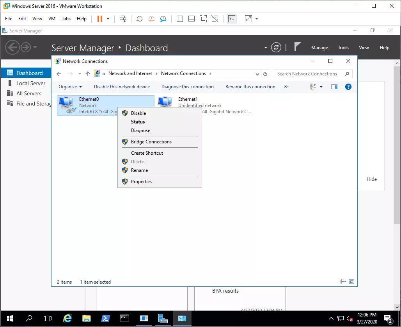Choose Rename from the context menu
The width and height of the screenshot is (401, 327).
pyautogui.click(x=160, y=170)
